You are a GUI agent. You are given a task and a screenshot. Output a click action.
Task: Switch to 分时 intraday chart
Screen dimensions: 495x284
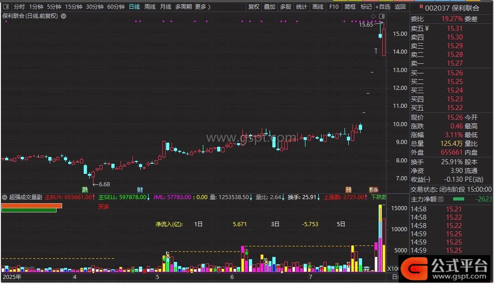pos(19,6)
